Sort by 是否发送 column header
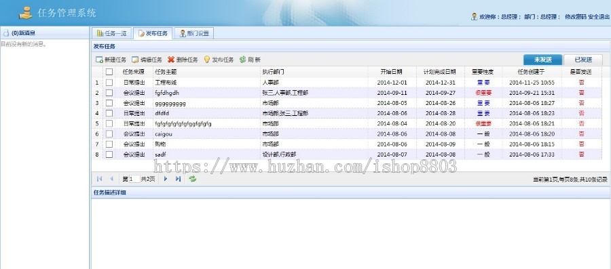The height and width of the screenshot is (269, 611). (x=581, y=72)
